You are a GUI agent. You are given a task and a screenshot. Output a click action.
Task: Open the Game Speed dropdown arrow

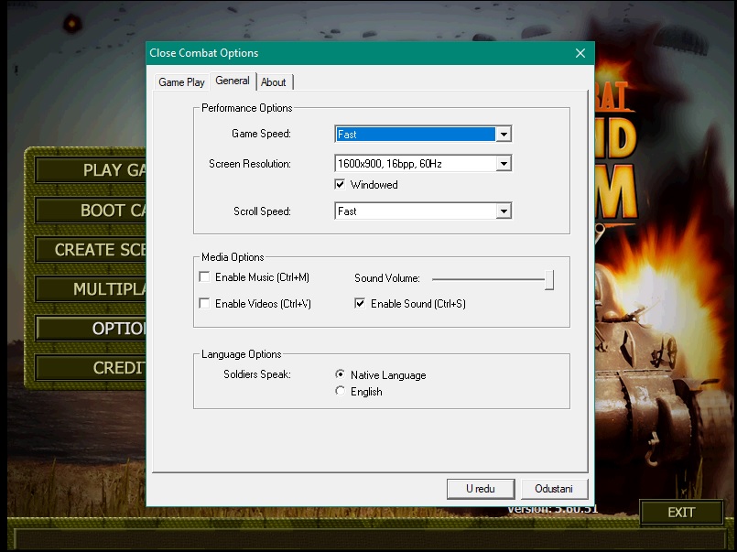point(504,135)
